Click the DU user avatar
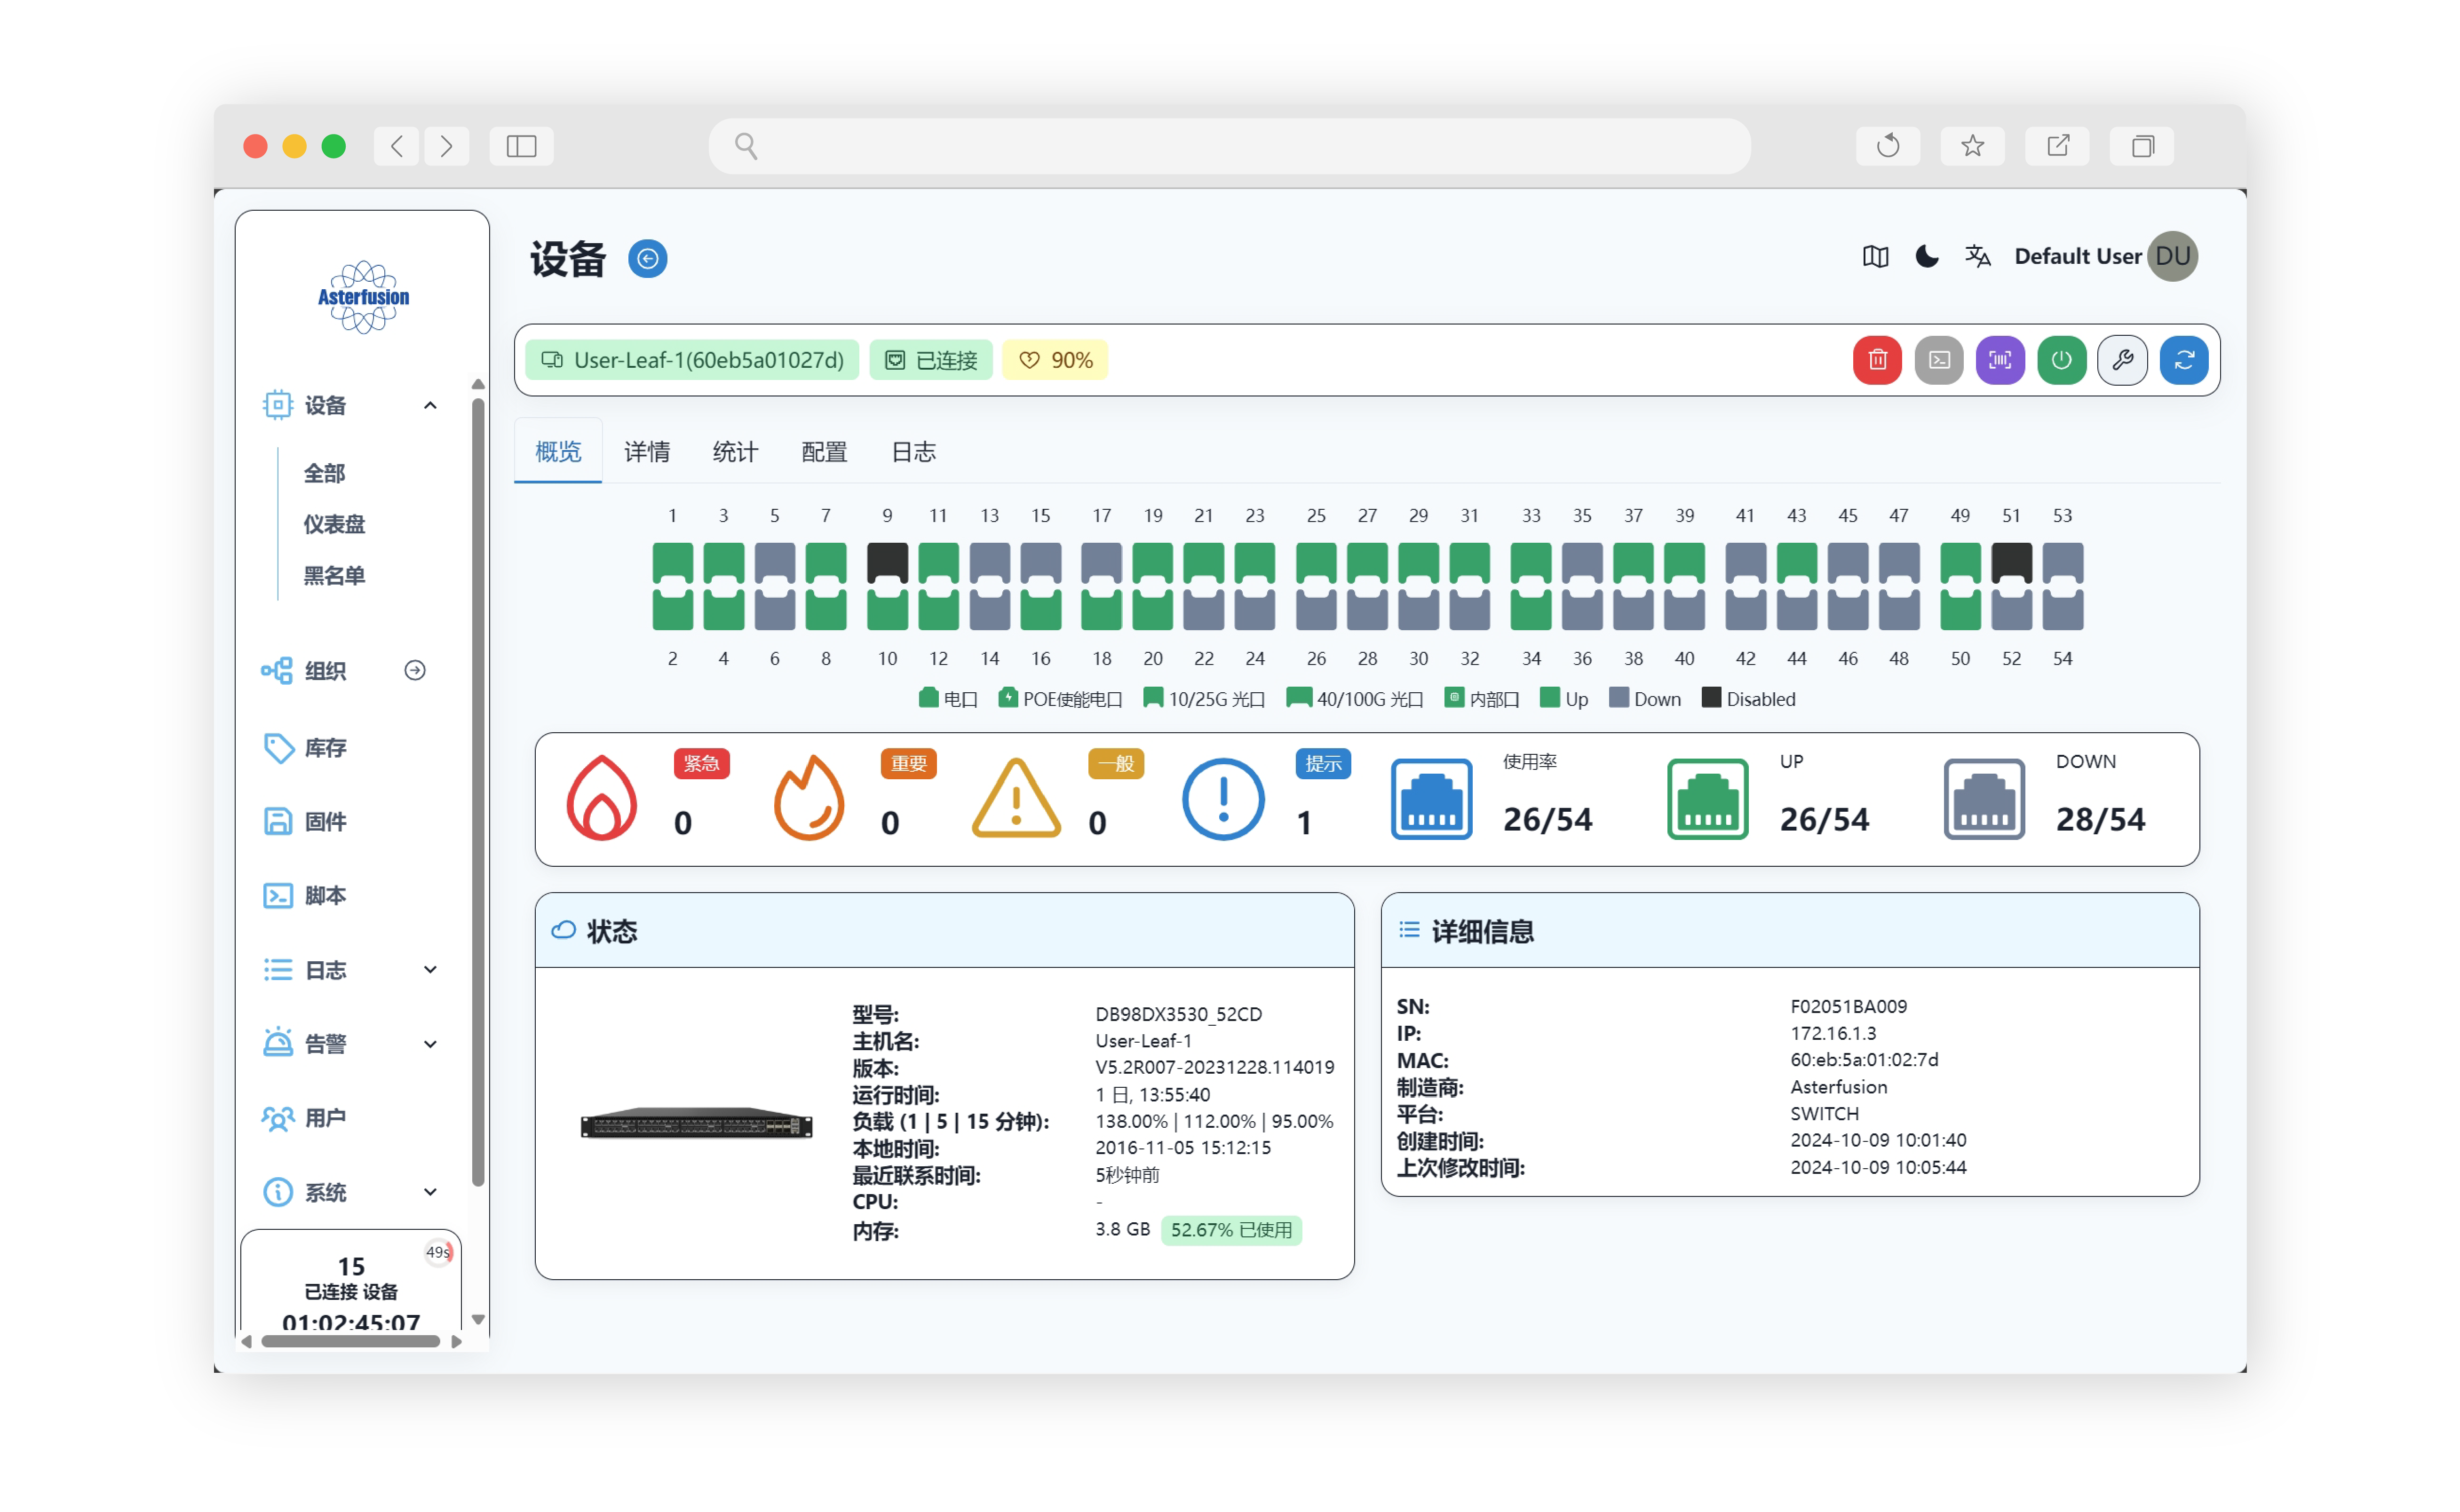This screenshot has height=1512, width=2460. [2173, 257]
